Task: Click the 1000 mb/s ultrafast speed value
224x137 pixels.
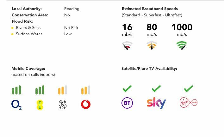Action: pos(182,28)
